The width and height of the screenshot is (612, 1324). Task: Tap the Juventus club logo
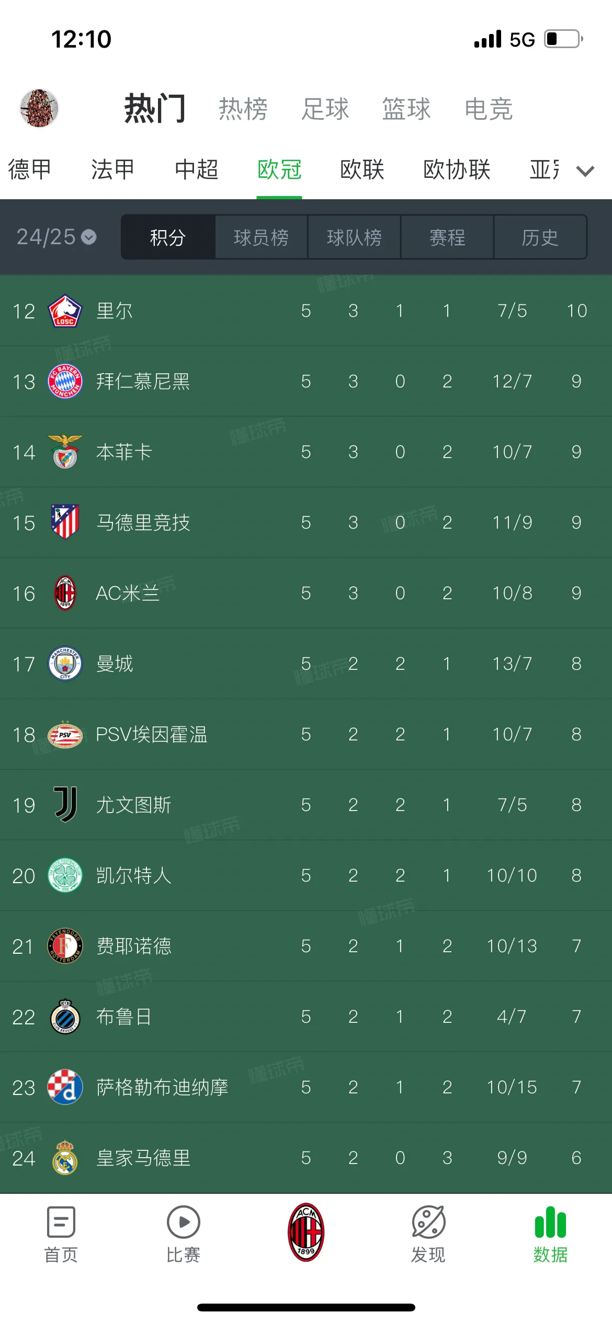click(66, 804)
